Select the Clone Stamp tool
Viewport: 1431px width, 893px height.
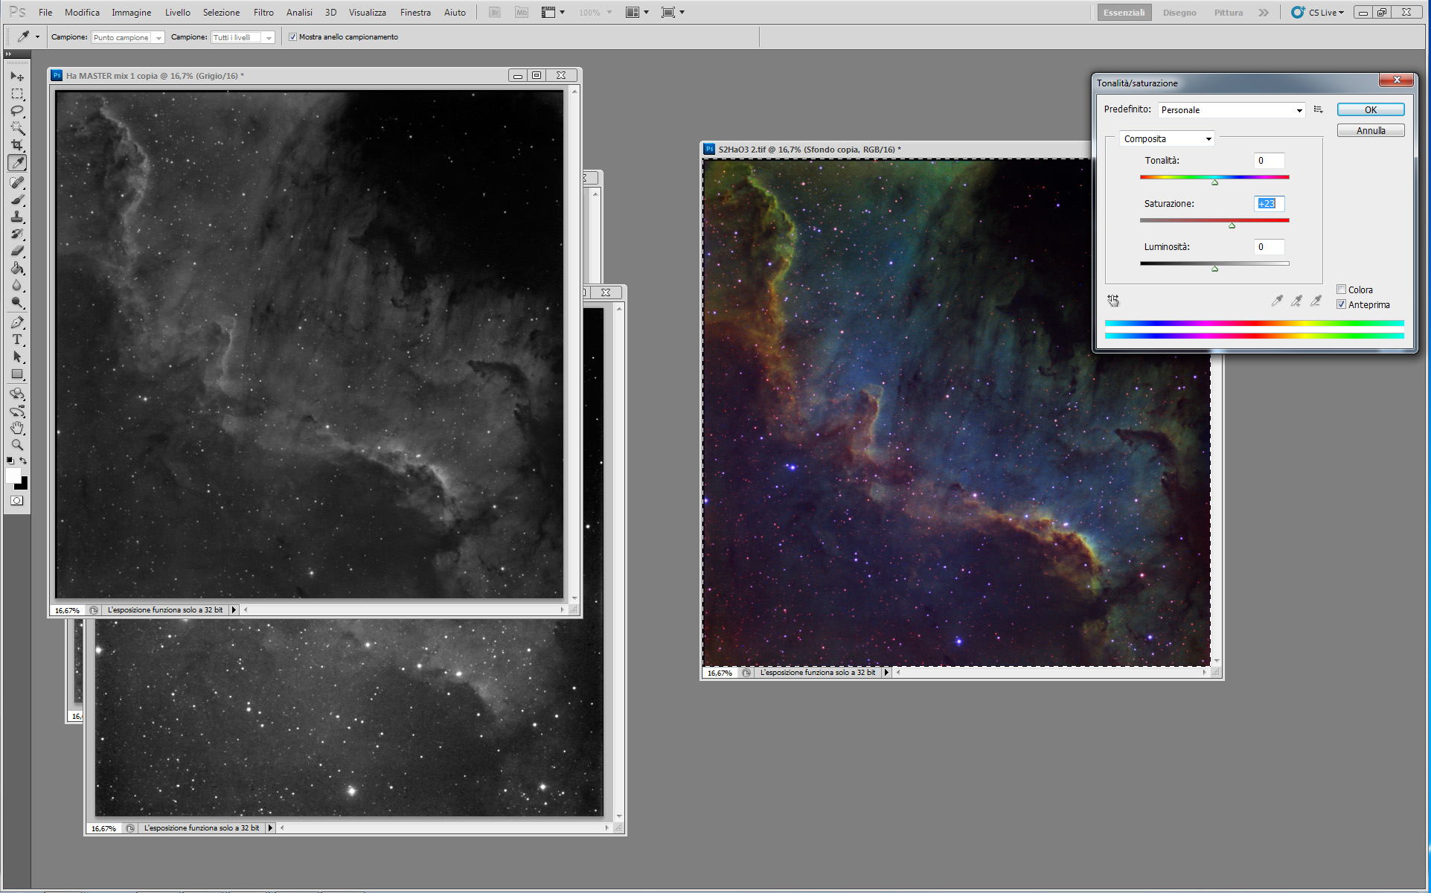pyautogui.click(x=17, y=217)
